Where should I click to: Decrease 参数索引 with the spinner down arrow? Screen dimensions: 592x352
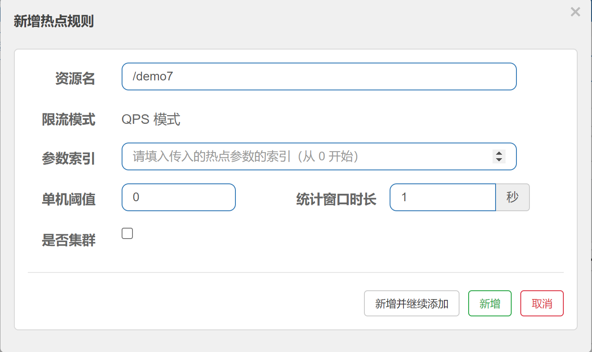click(x=499, y=159)
